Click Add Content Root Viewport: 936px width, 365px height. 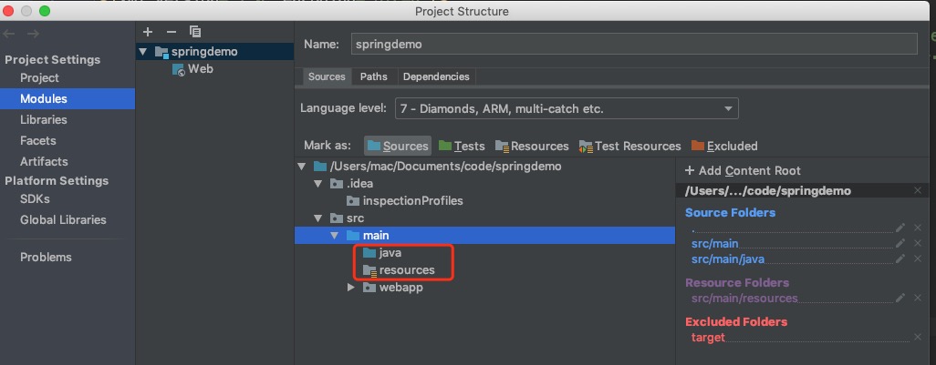(743, 170)
